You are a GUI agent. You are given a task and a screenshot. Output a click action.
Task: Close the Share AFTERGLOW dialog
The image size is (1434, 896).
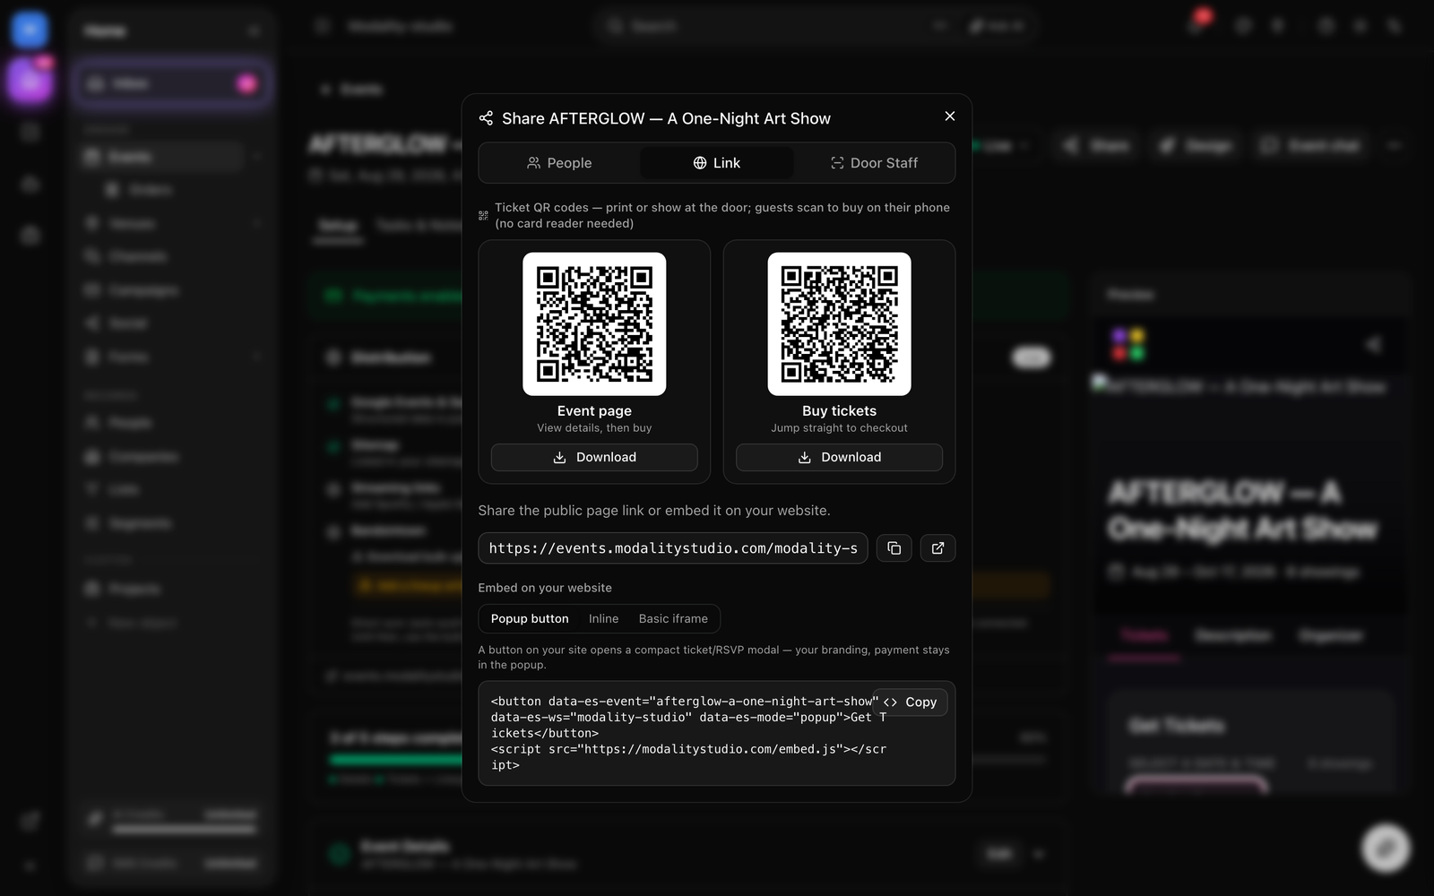point(950,116)
